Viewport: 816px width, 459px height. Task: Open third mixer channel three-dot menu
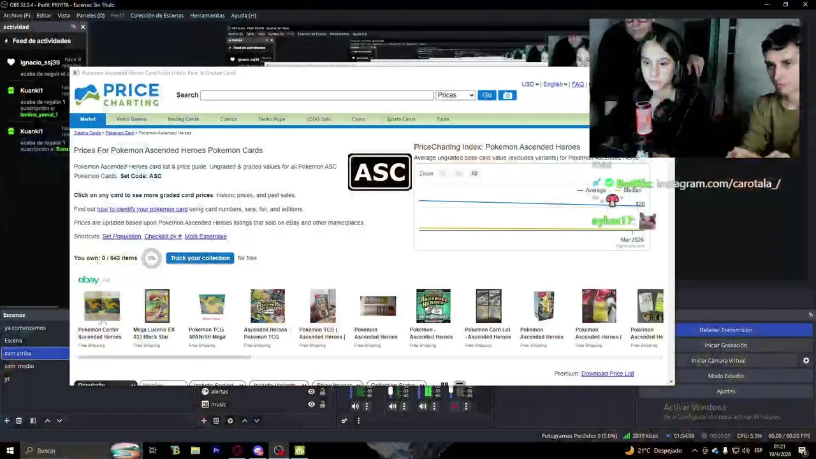click(x=434, y=406)
